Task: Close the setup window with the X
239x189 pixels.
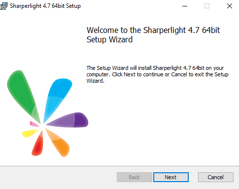Action: coord(230,6)
